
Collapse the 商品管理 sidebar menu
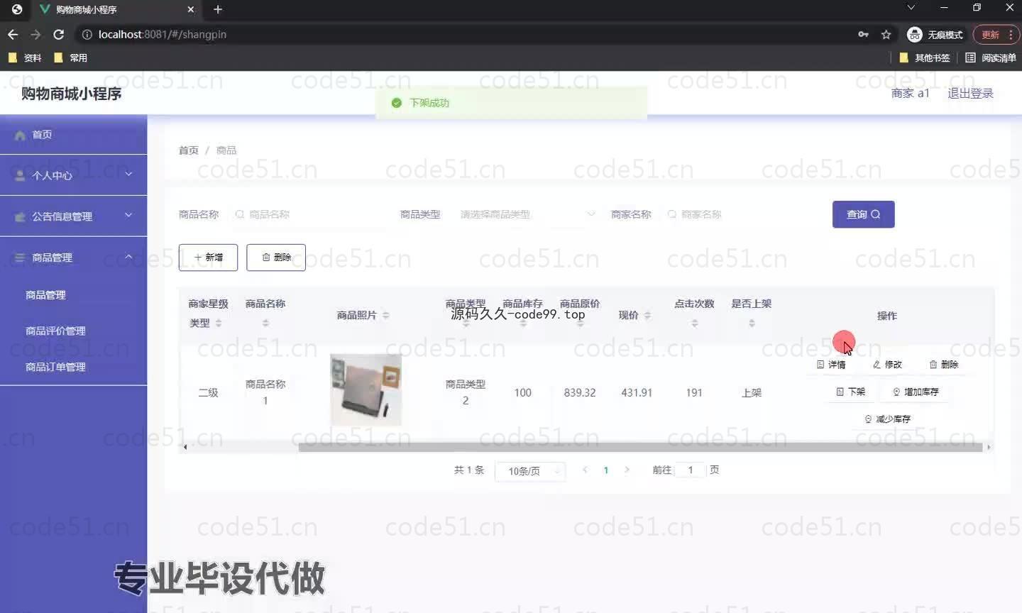coord(74,257)
